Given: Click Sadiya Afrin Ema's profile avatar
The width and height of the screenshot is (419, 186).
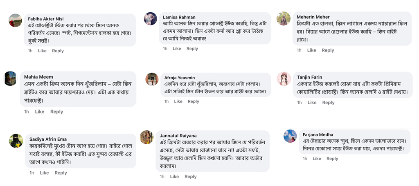Looking at the screenshot, I should click(16, 141).
